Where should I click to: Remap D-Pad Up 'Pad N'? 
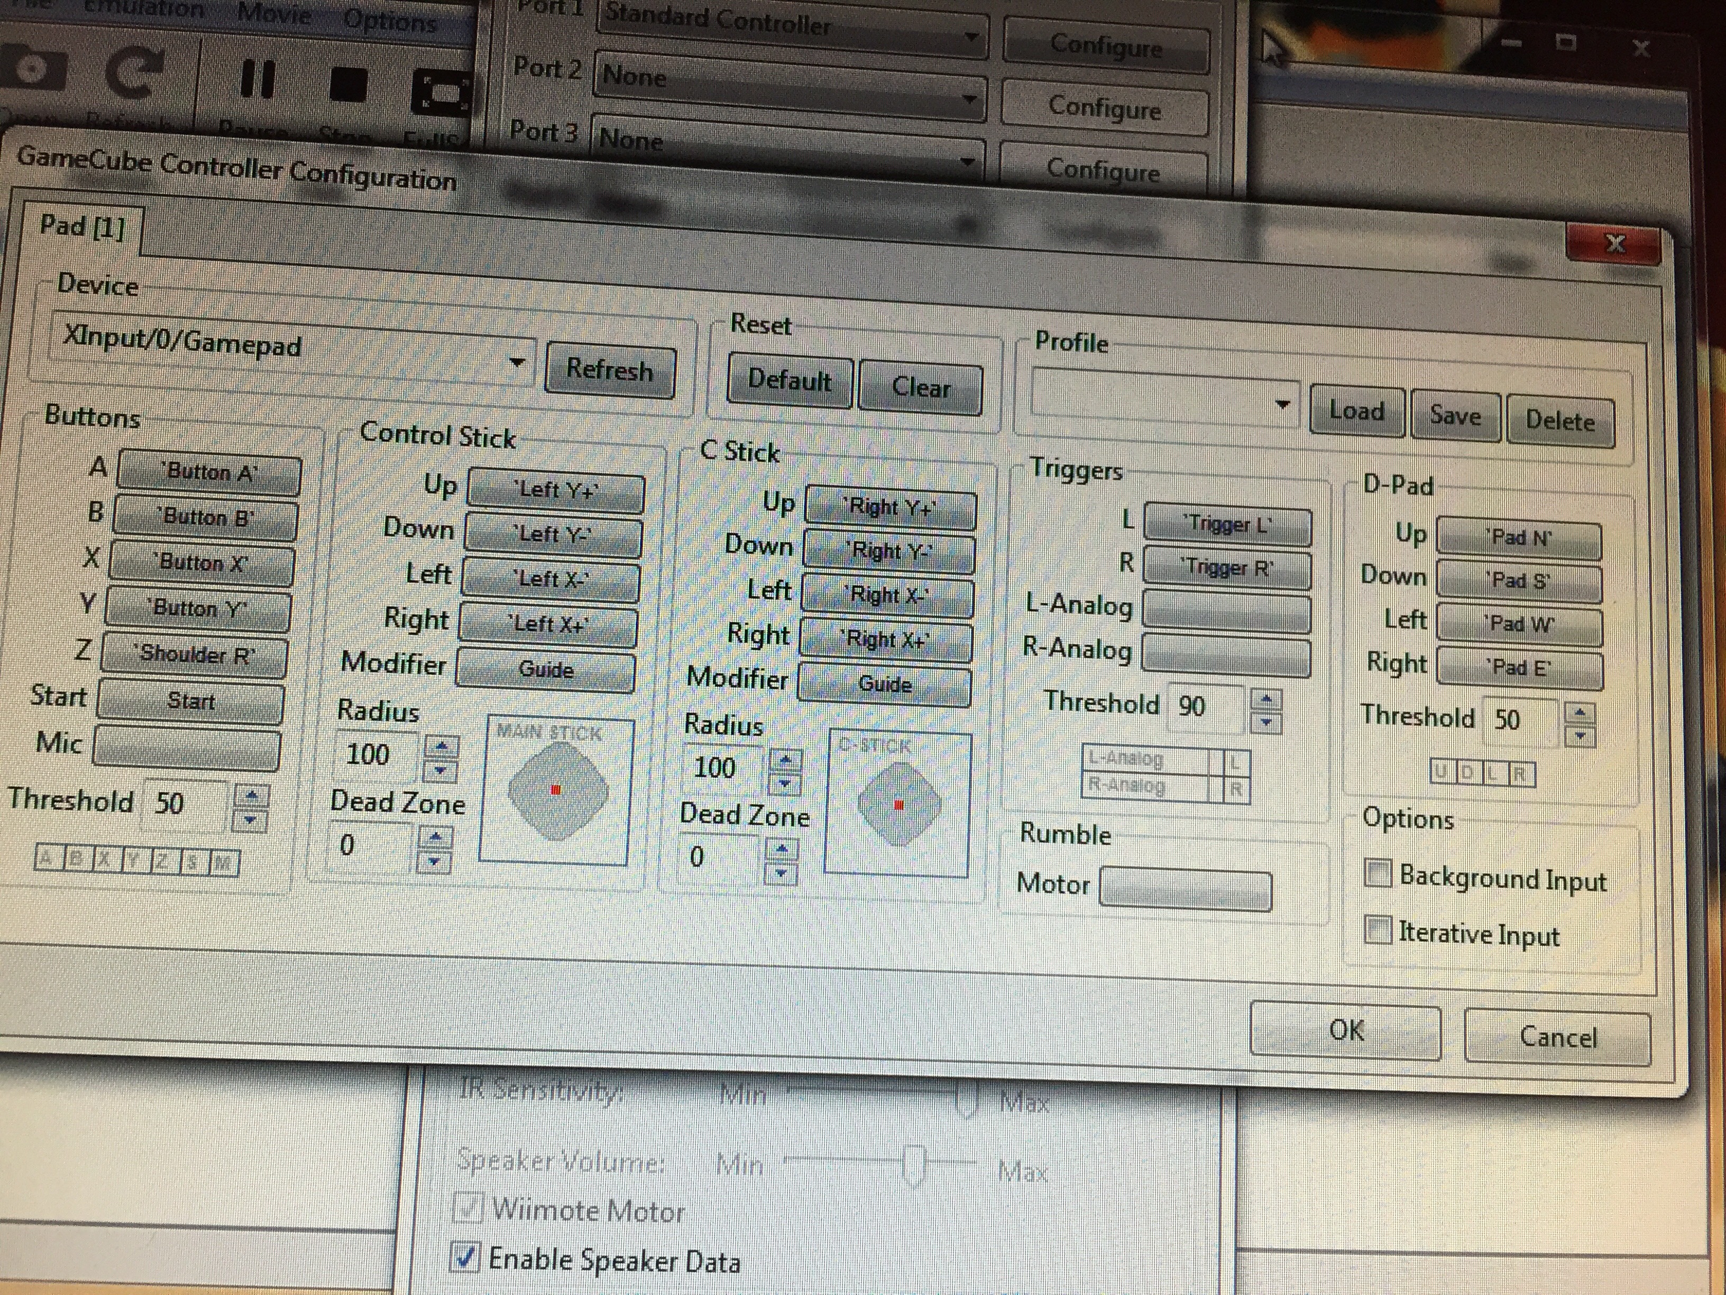(1519, 539)
